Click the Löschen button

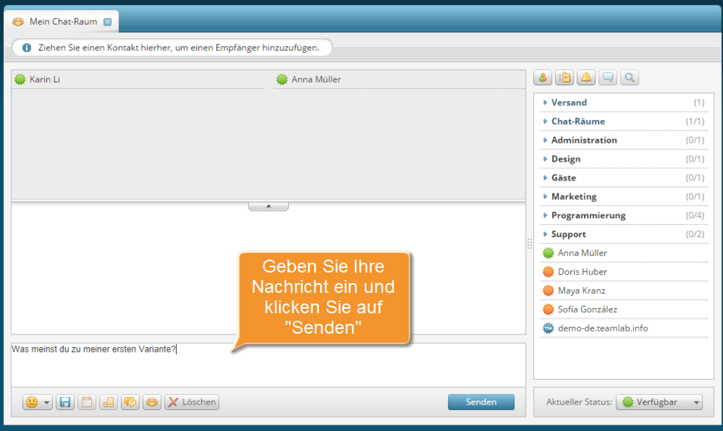(192, 402)
